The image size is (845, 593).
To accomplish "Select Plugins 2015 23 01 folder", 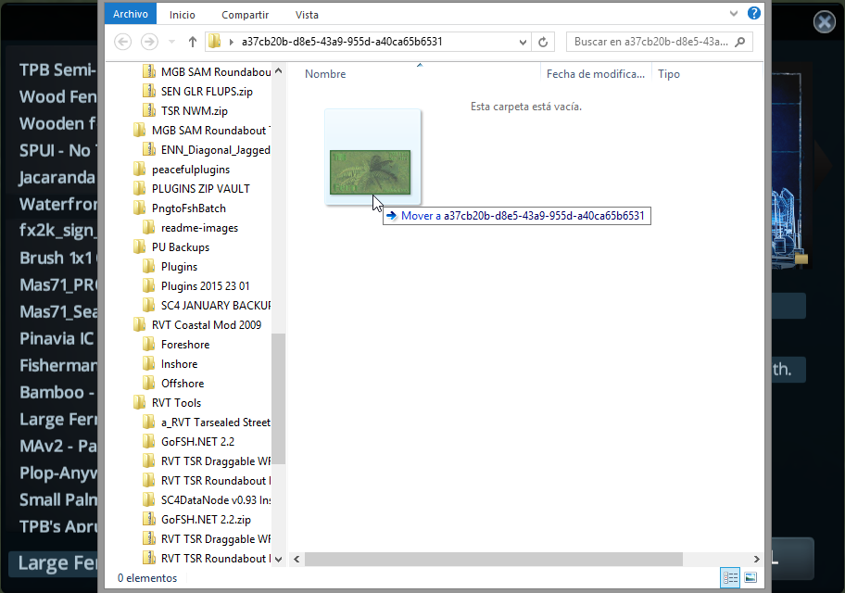I will [x=205, y=286].
